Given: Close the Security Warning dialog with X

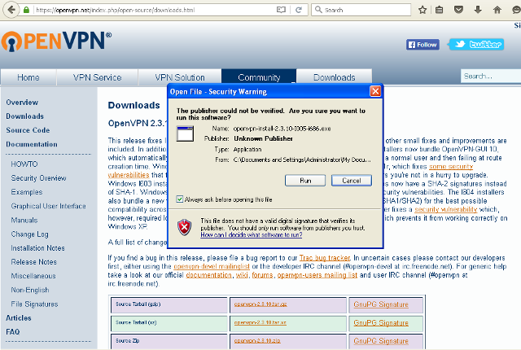Looking at the screenshot, I should pyautogui.click(x=375, y=91).
